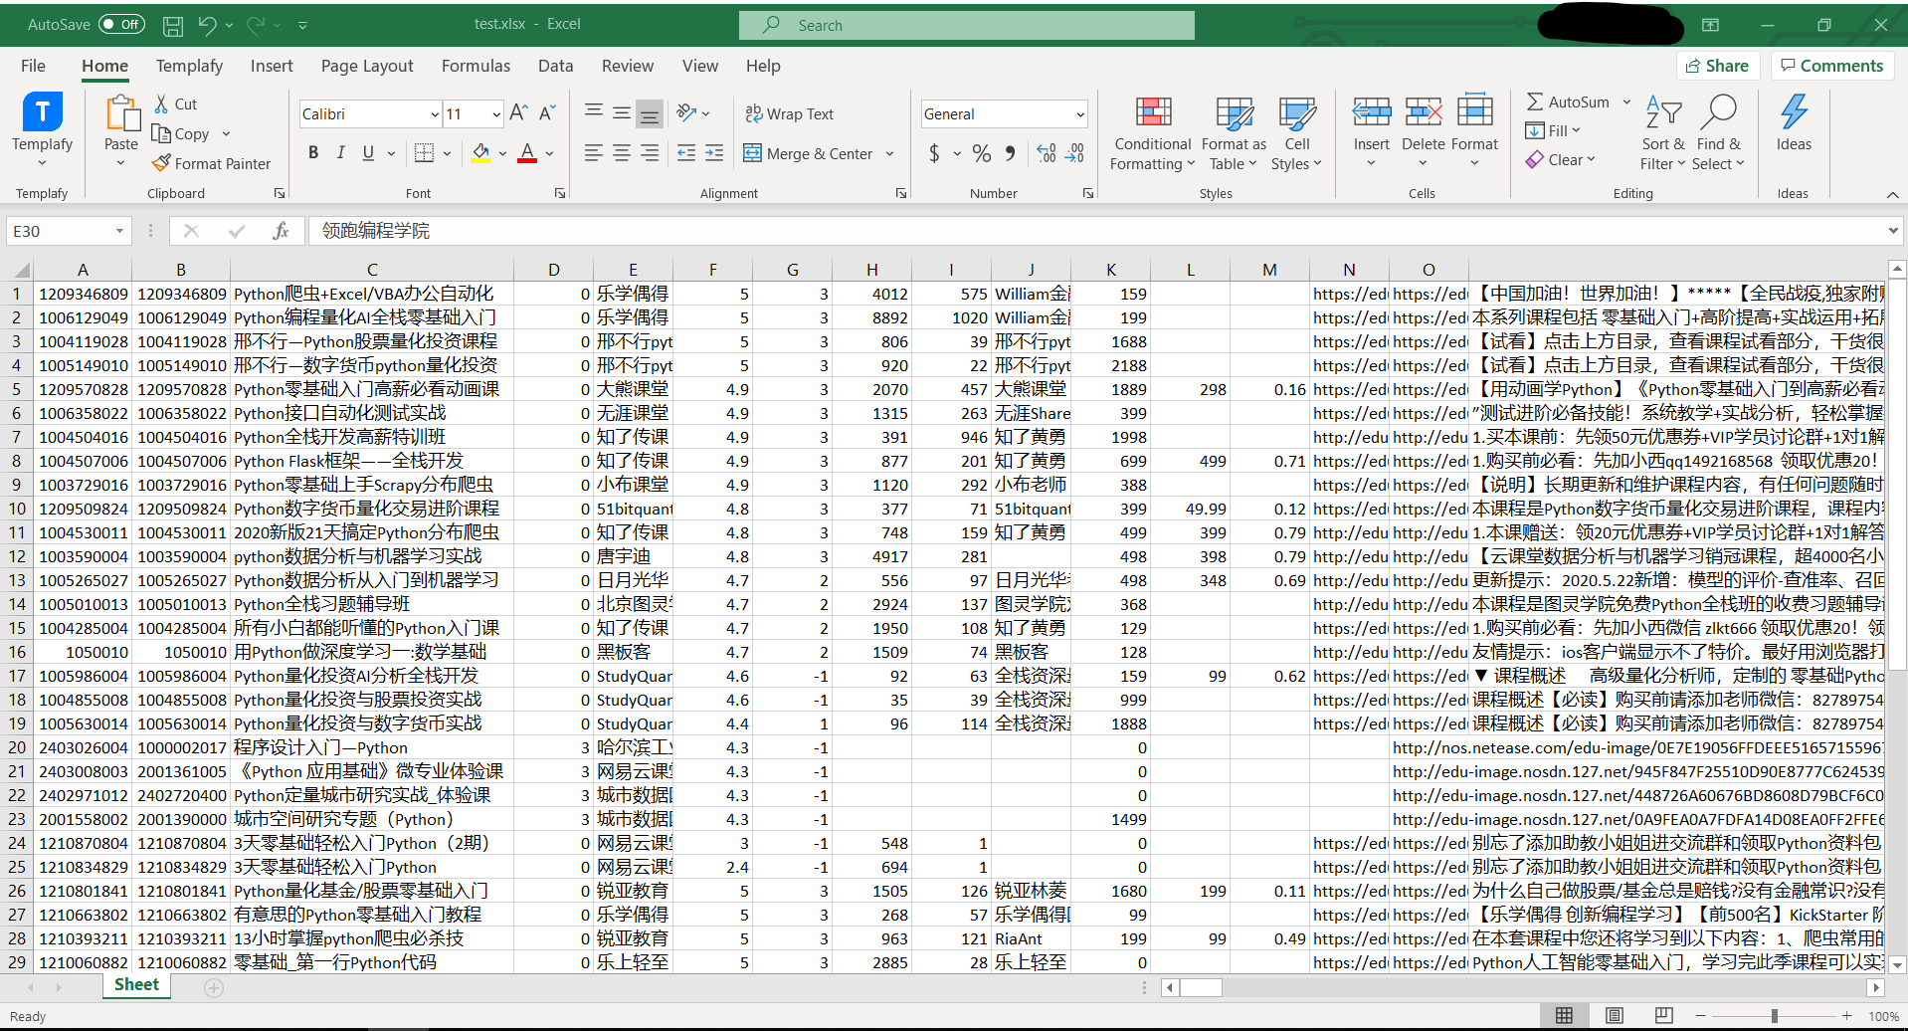Apply cell borders icon

point(424,152)
